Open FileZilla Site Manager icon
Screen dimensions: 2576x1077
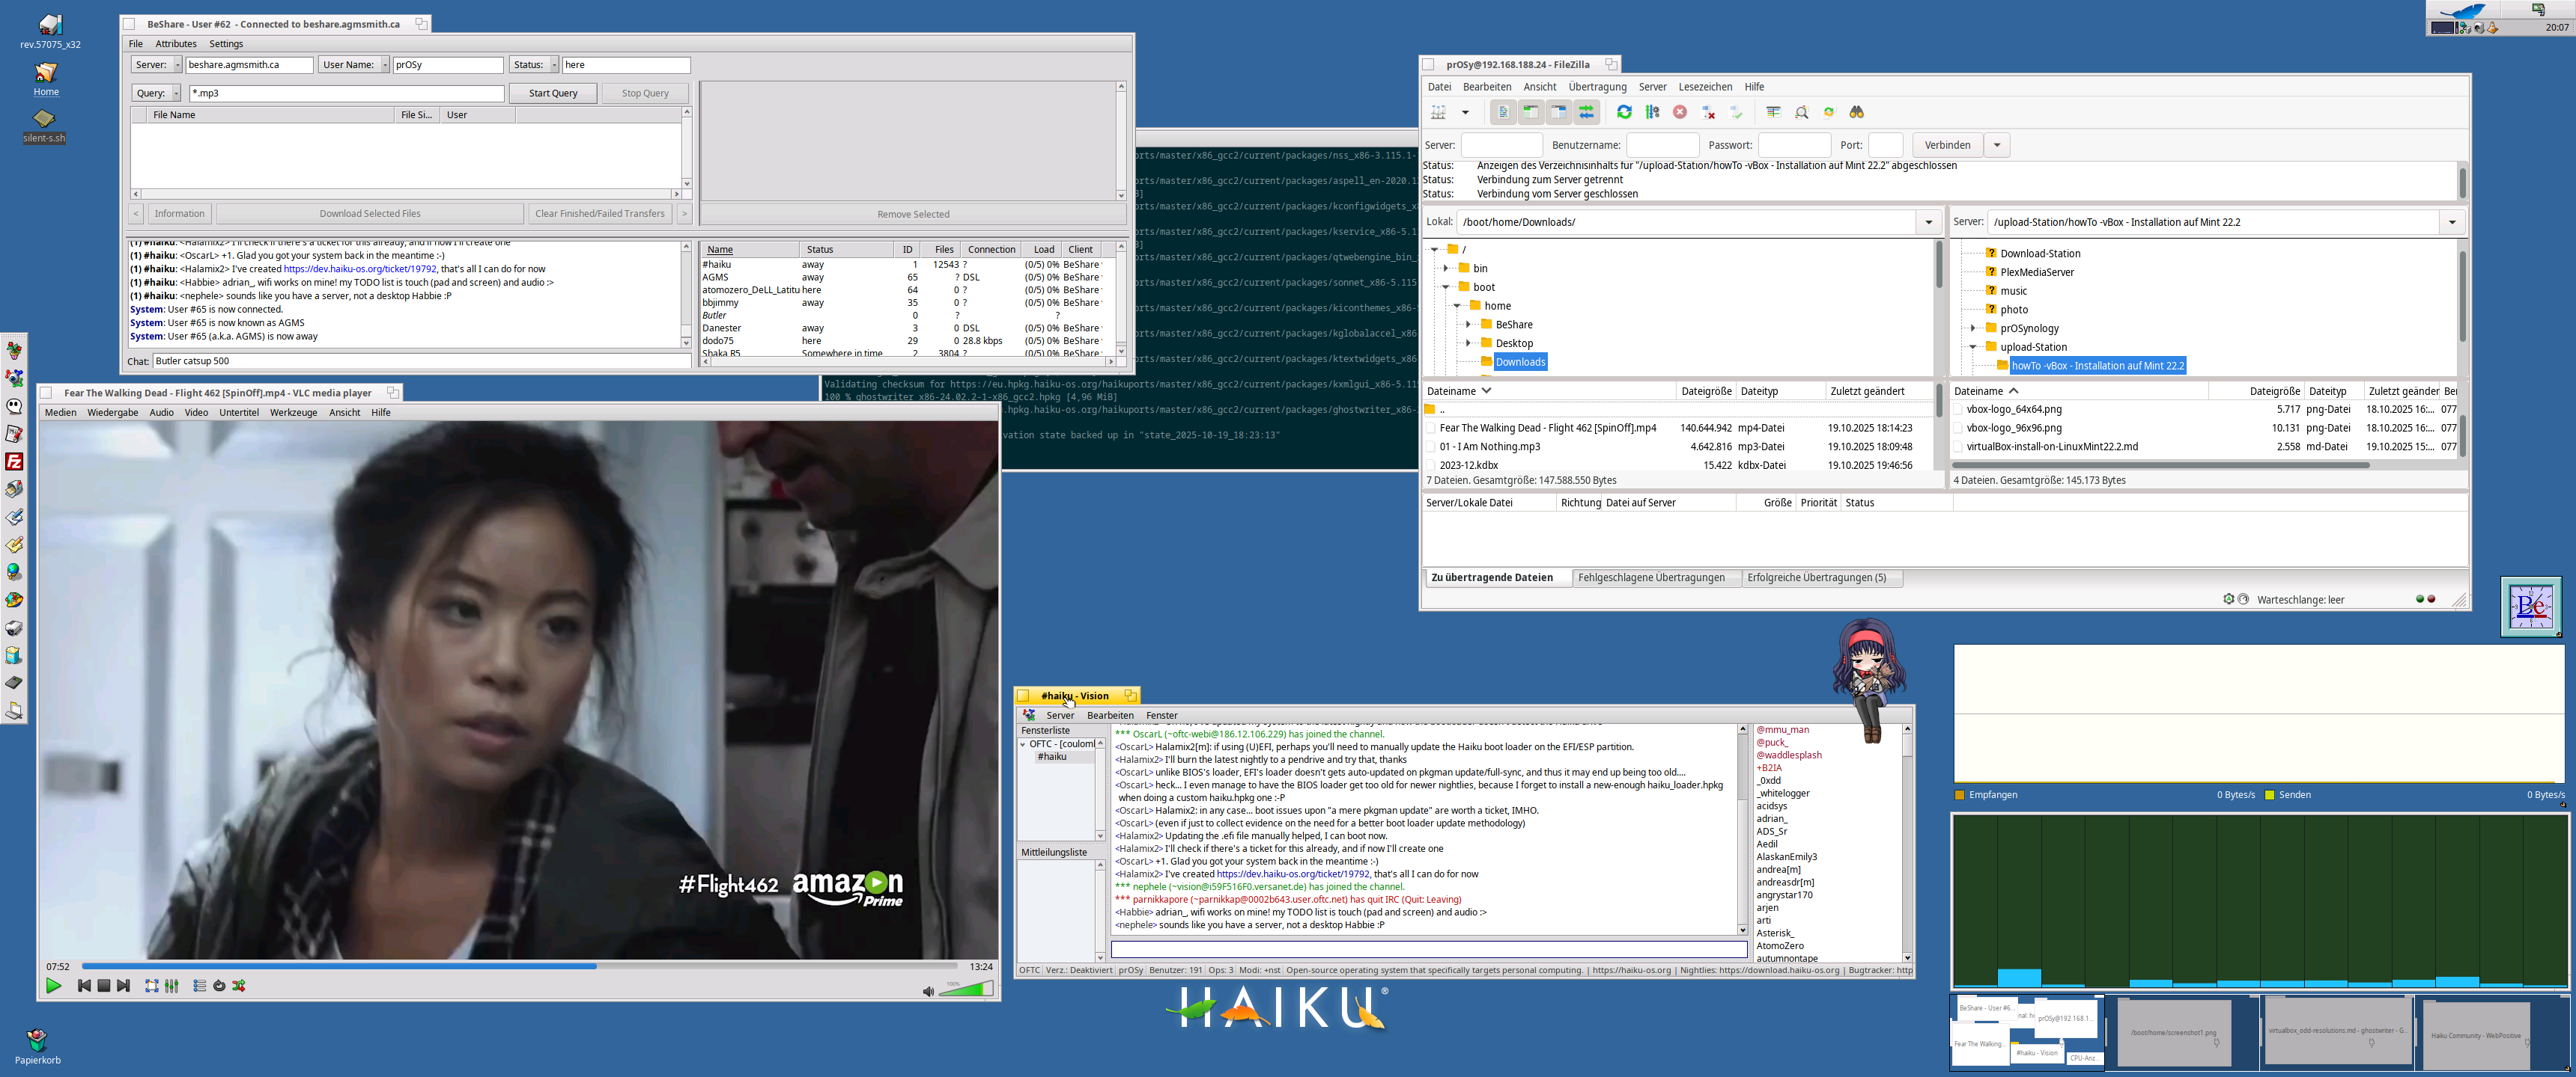click(x=1439, y=112)
